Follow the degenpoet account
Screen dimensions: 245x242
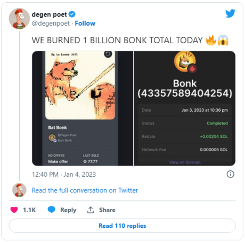(85, 24)
